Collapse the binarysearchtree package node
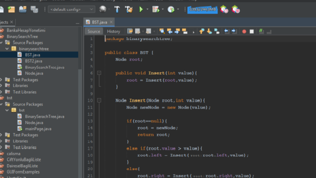Screen dimensions: 316x178 tap(7, 49)
